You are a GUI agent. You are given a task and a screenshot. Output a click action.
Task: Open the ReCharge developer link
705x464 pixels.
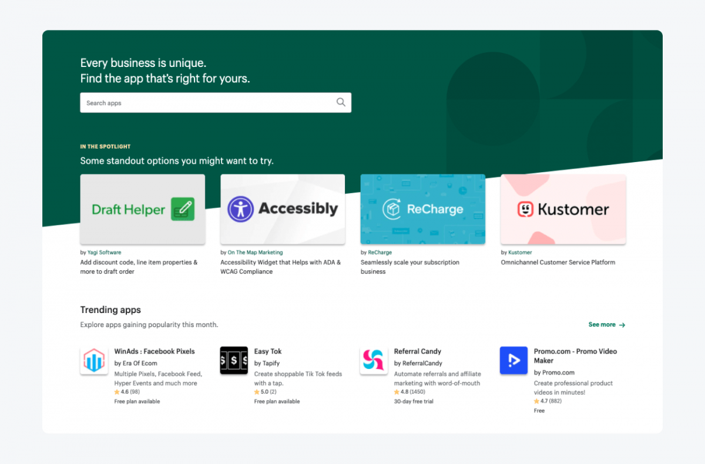(380, 253)
